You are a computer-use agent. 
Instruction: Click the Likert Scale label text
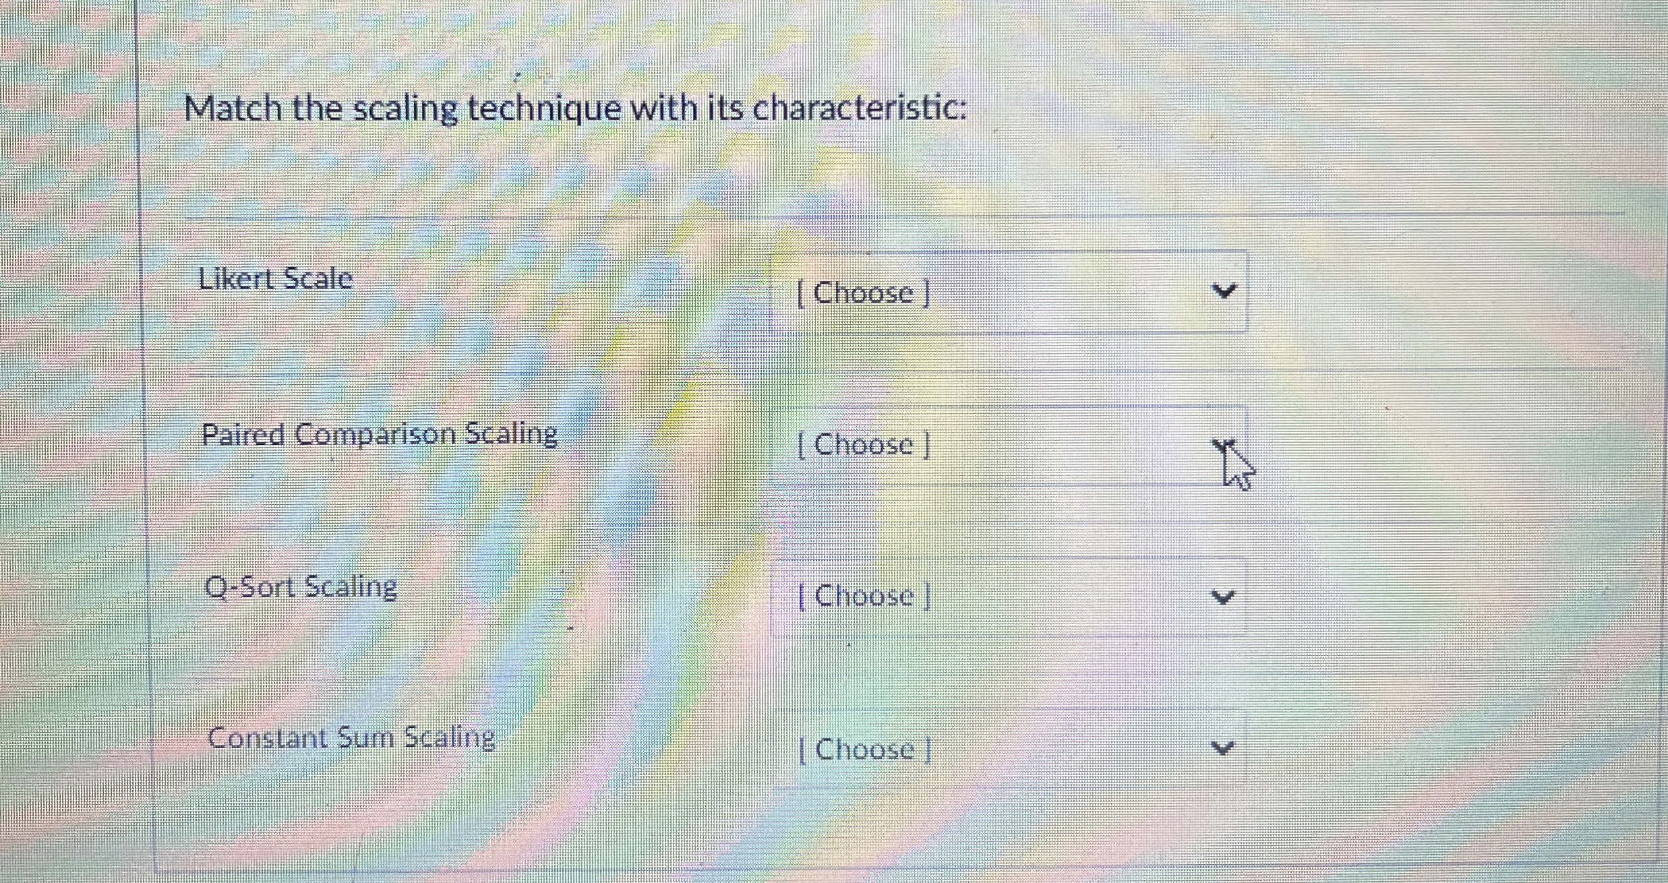tap(275, 278)
